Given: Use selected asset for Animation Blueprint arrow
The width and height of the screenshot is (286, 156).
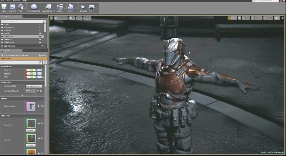Looking at the screenshot, I should [x=38, y=91].
